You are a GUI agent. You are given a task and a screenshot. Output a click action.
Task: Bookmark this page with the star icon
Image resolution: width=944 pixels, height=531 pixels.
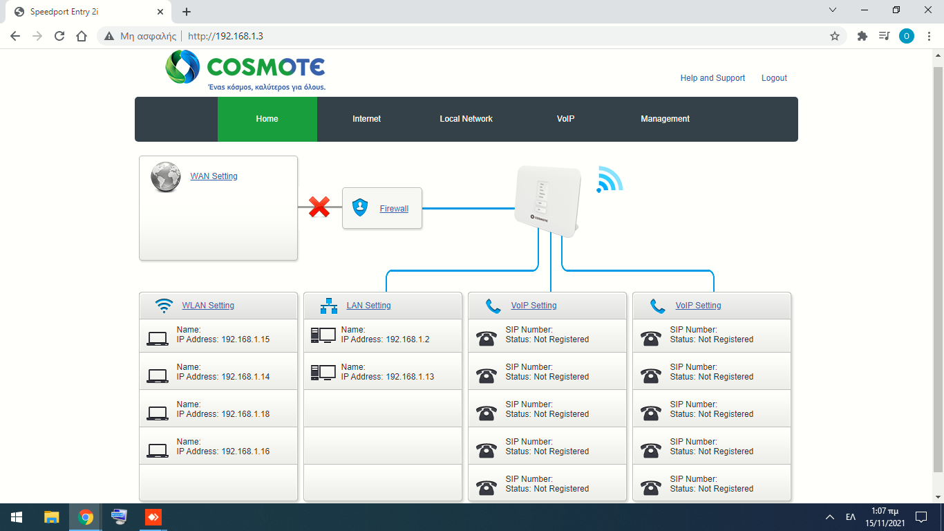pos(835,36)
